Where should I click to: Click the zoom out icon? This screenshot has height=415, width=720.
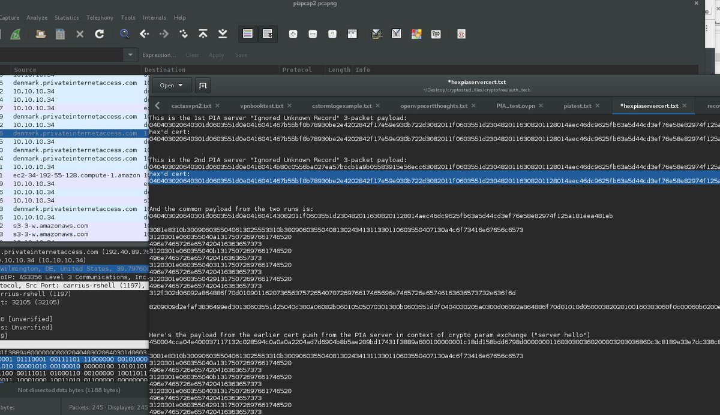tap(313, 34)
